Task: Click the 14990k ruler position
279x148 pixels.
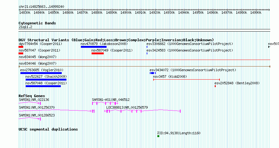Action: click(x=256, y=13)
